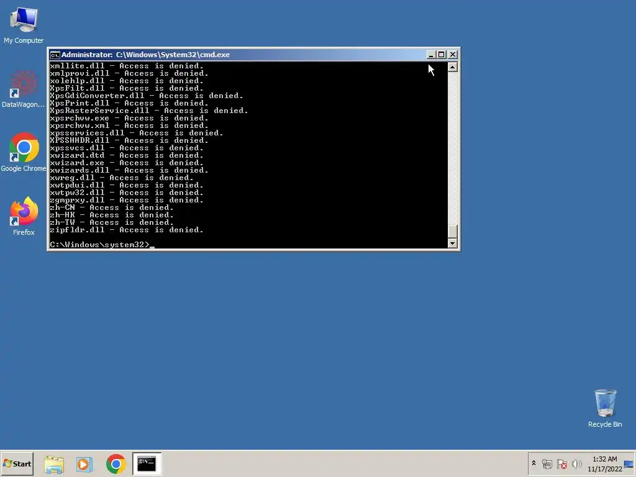The image size is (636, 477).
Task: Open Windows Explorer from the taskbar
Action: (54, 464)
